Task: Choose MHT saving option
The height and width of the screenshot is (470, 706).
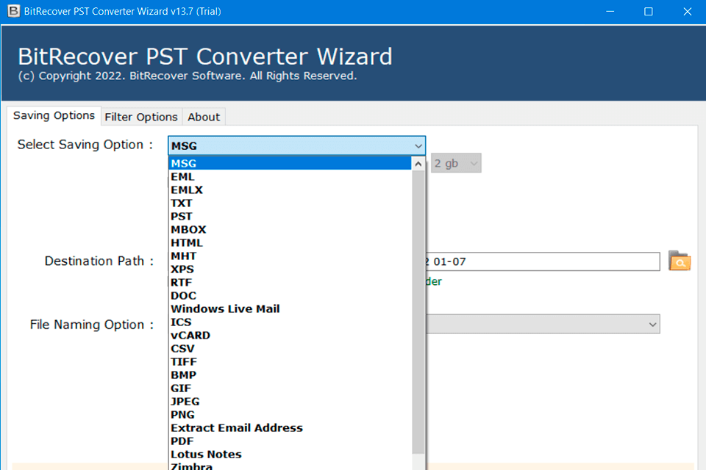Action: [290, 256]
